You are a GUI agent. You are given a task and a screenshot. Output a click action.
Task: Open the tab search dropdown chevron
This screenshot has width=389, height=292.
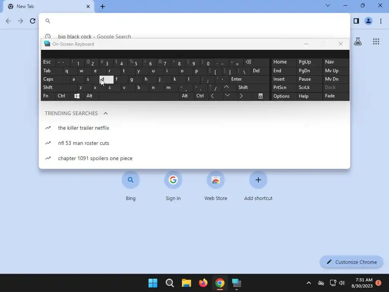(x=328, y=5)
